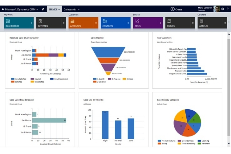Screen dimensions: 231x154
Task: Open the Activities tile
Action: (x=49, y=23)
